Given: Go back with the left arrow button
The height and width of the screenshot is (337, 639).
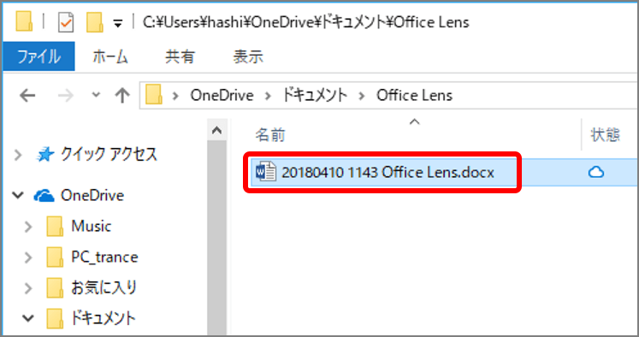Looking at the screenshot, I should [27, 96].
